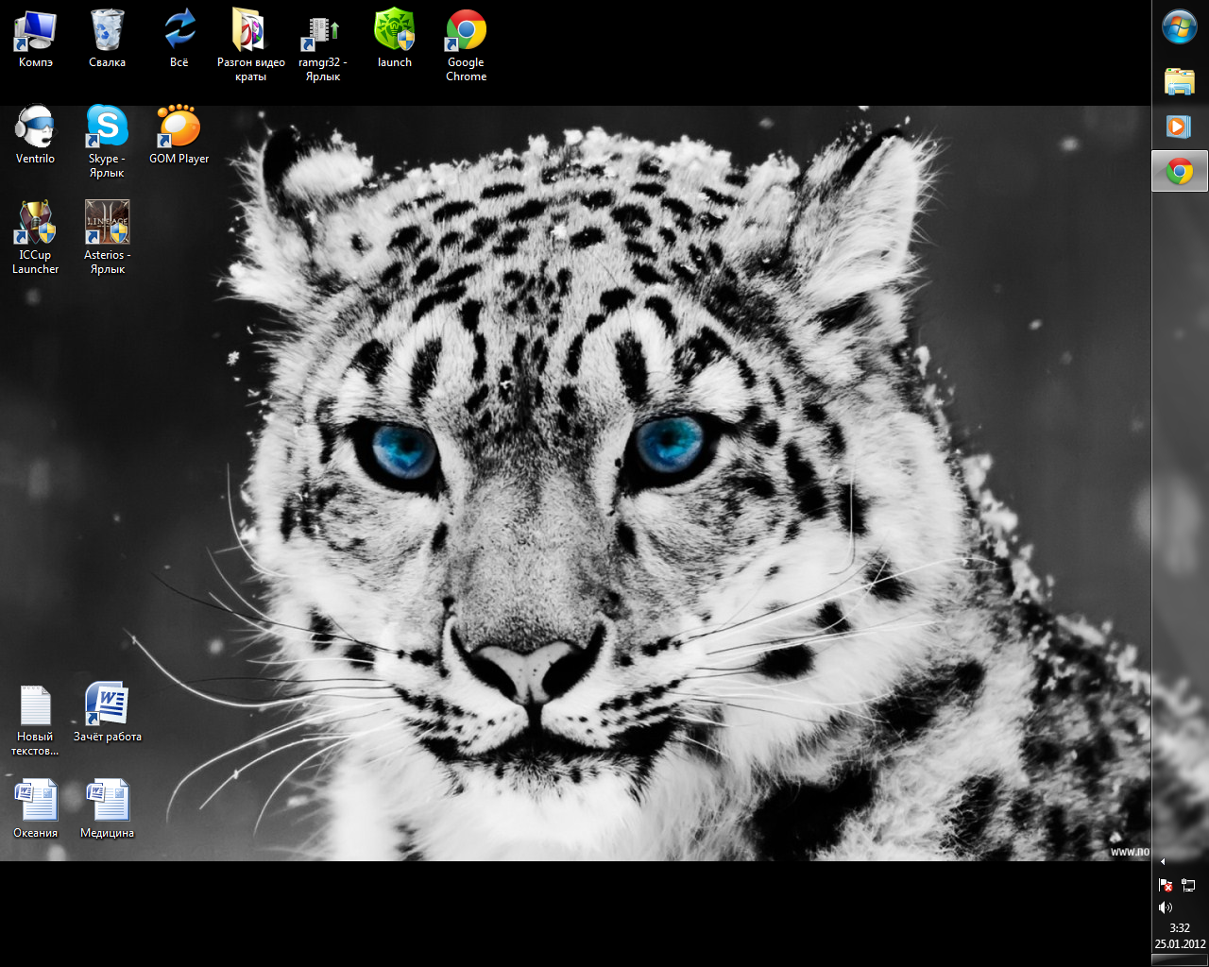Switch to Chrome in the taskbar
1209x967 pixels.
tap(1180, 171)
